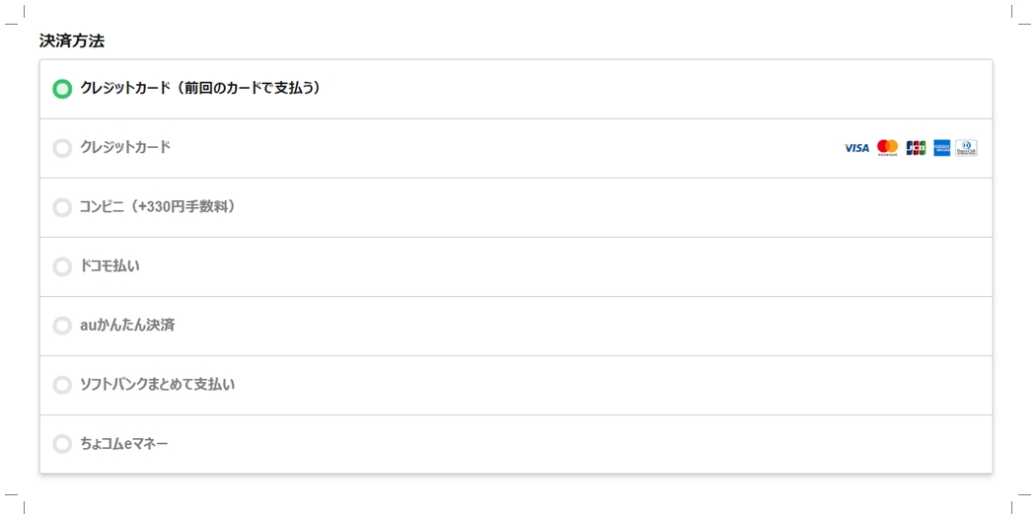Click the VISA card logo
Image resolution: width=1036 pixels, height=519 pixels.
(856, 148)
